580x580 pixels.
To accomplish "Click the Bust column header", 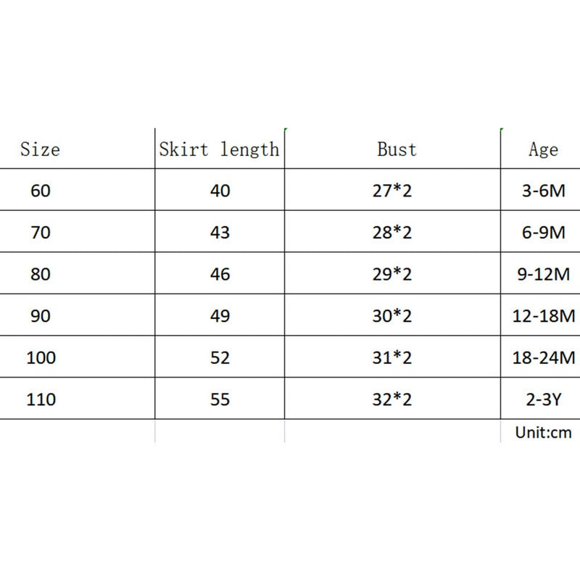I will click(x=397, y=150).
